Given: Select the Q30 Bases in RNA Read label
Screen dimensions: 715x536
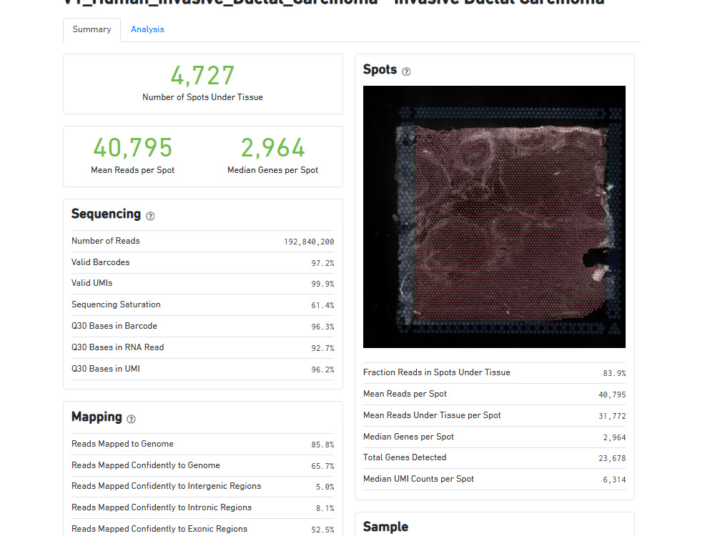Looking at the screenshot, I should point(118,347).
